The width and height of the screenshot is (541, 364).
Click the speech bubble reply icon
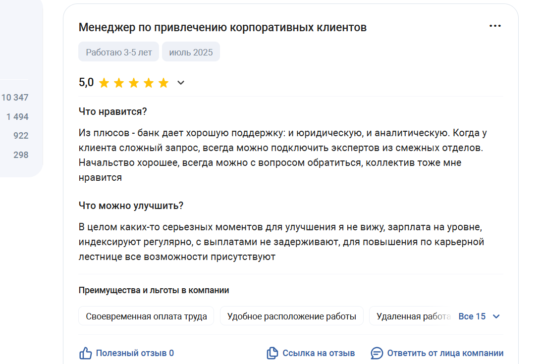[x=377, y=353]
